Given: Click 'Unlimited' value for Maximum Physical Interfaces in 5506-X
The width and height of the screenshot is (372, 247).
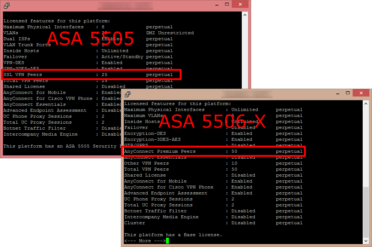Looking at the screenshot, I should pyautogui.click(x=245, y=110).
